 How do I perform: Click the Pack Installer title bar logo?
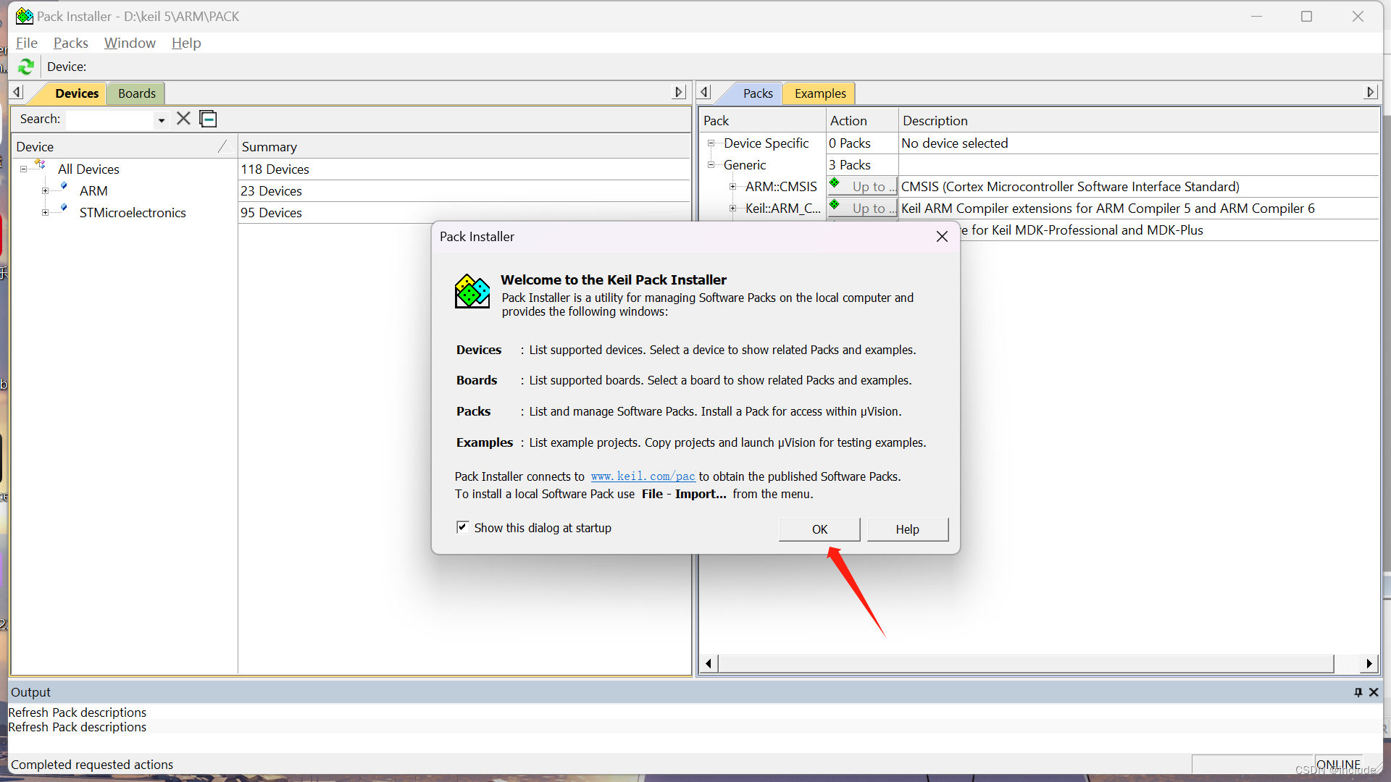click(x=25, y=16)
